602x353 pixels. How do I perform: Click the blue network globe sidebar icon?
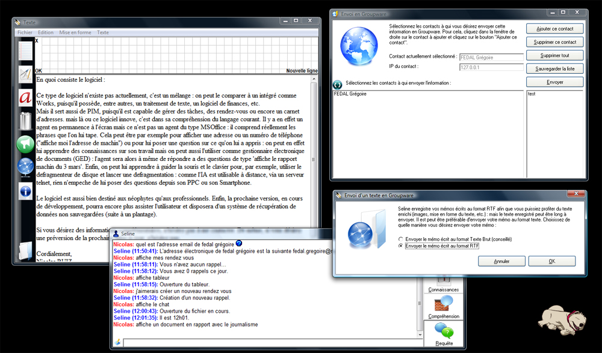click(x=25, y=167)
